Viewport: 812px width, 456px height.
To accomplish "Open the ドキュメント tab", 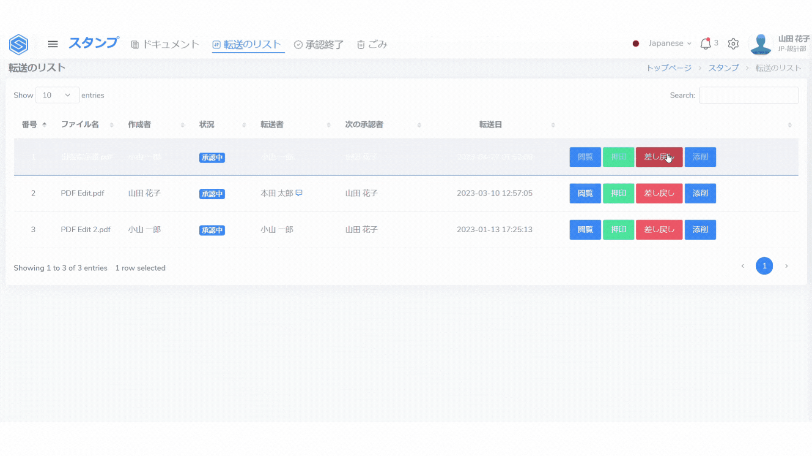I will [x=165, y=44].
